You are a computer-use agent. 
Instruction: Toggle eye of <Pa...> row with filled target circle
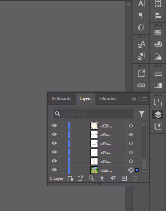(54, 134)
